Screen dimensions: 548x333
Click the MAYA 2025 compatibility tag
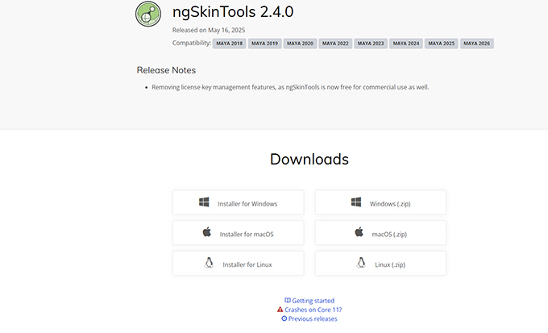(441, 44)
